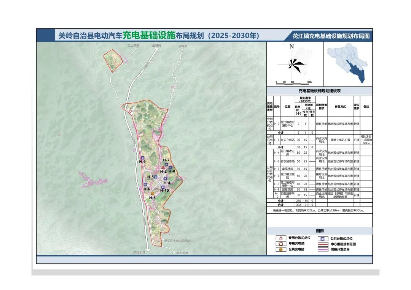This screenshot has width=411, height=290.
Task: Click the table cell 花江镇政府旁
Action: pyautogui.click(x=288, y=153)
